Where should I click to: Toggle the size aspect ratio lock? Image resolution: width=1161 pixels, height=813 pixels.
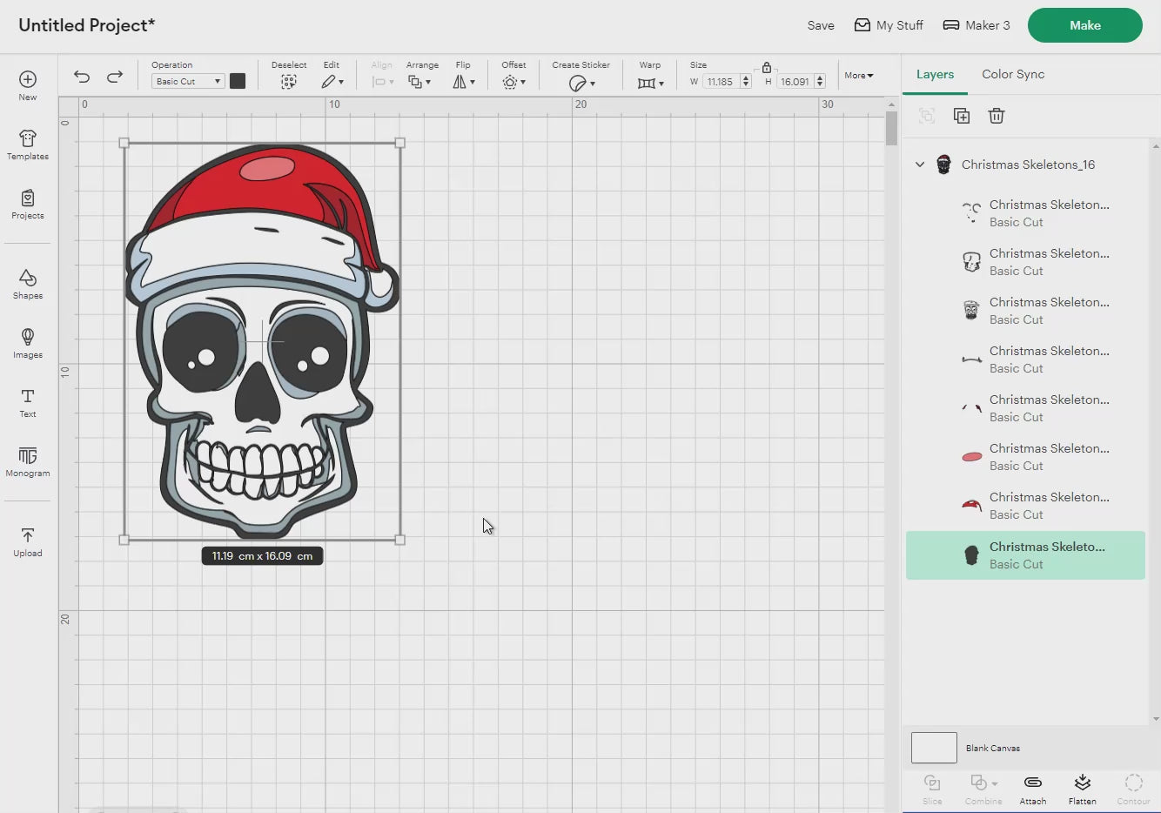click(767, 67)
